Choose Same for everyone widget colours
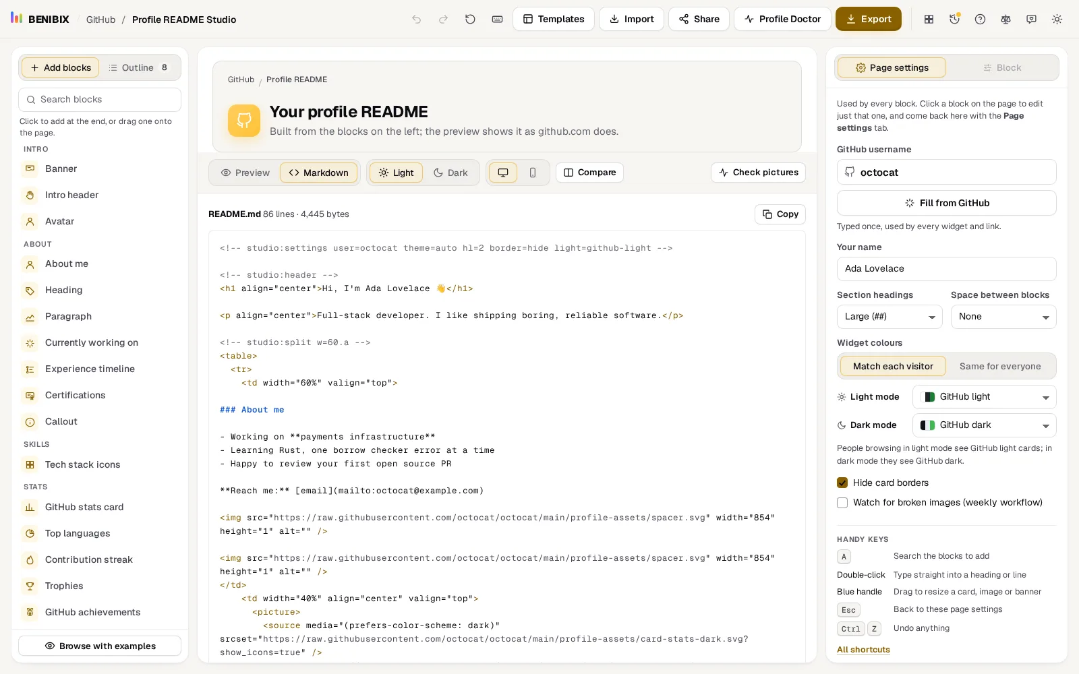 [1000, 366]
